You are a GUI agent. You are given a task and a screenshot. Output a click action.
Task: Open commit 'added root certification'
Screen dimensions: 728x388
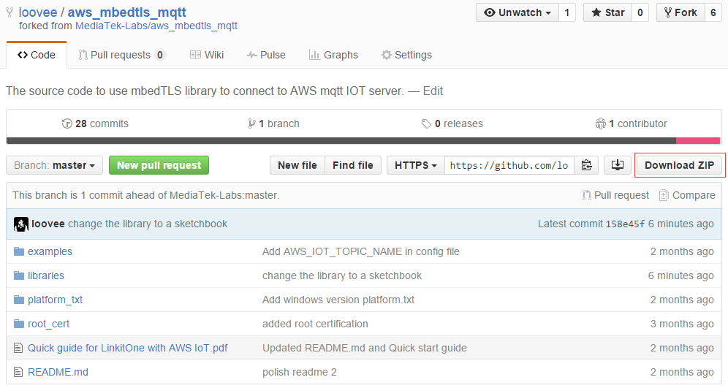[x=315, y=324]
